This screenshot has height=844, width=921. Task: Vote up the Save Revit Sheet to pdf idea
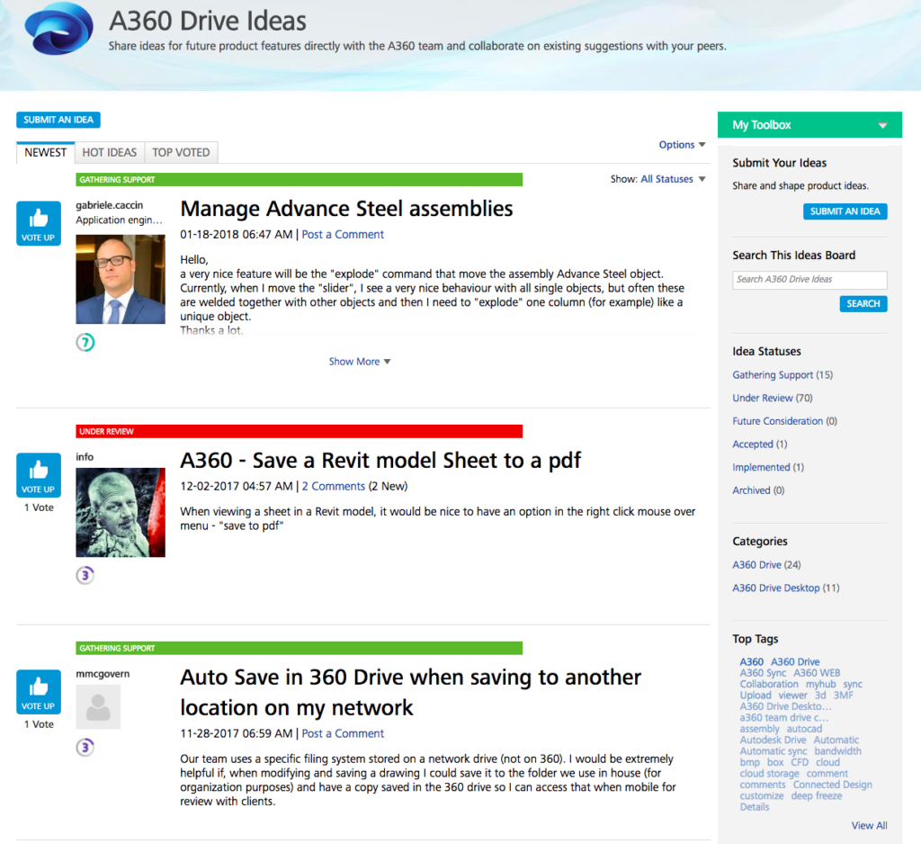click(x=38, y=475)
